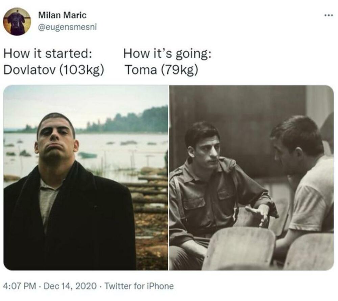Select the "Toma (79kg)" caption text
The image size is (338, 301).
pyautogui.click(x=161, y=70)
